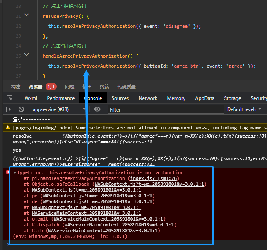Open the AppData devtools tab
The width and height of the screenshot is (267, 250).
point(204,98)
